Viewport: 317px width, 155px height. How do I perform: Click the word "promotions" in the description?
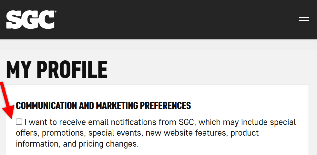63,133
